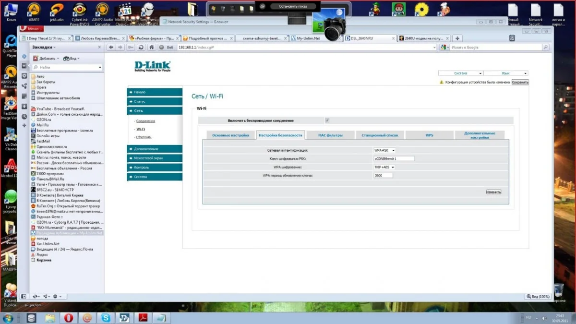The image size is (576, 324).
Task: Switch to the 2640U модем browser tab
Action: coord(424,38)
